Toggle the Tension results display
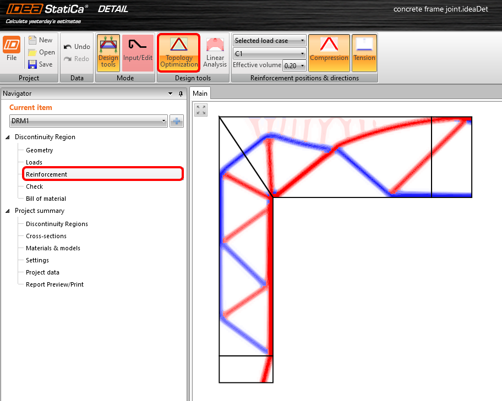This screenshot has width=502, height=401. [364, 52]
